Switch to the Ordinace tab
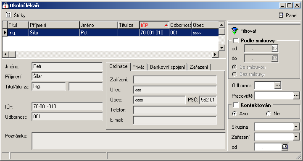This screenshot has height=161, width=303. point(118,66)
